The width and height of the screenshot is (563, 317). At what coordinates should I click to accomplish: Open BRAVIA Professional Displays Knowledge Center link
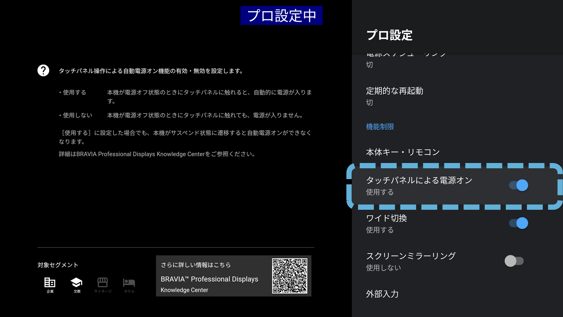pos(209,279)
